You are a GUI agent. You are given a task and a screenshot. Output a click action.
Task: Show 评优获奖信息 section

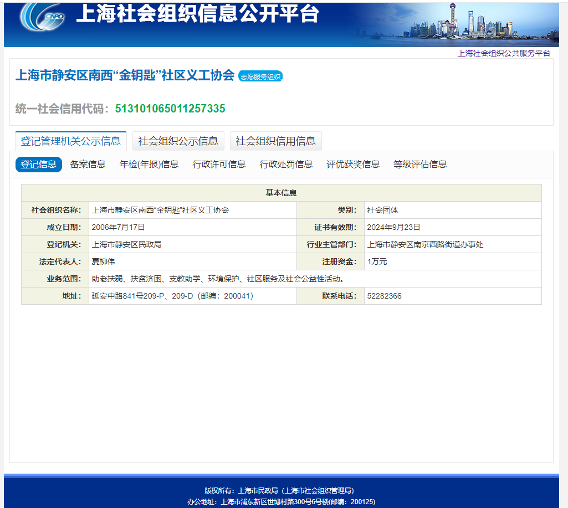[353, 164]
